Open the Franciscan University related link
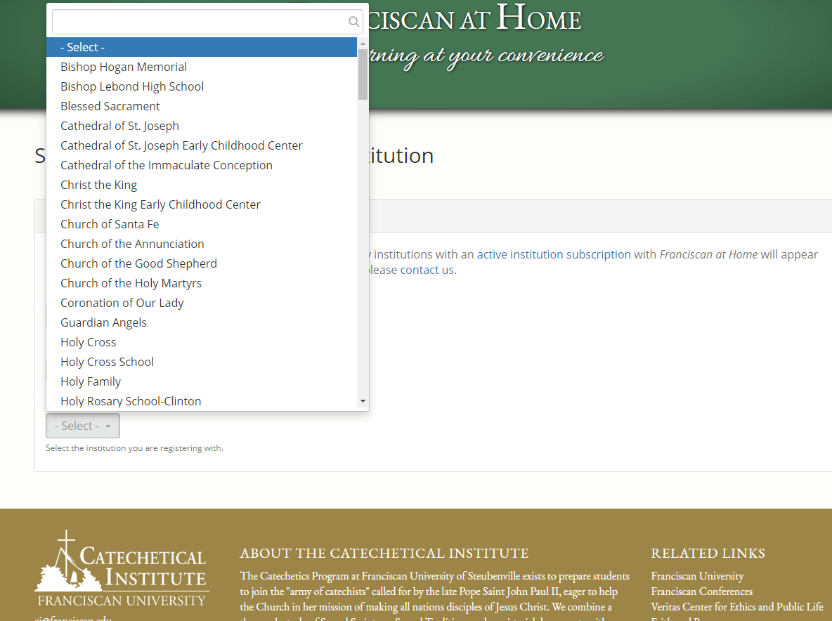Image resolution: width=832 pixels, height=621 pixels. pyautogui.click(x=697, y=576)
